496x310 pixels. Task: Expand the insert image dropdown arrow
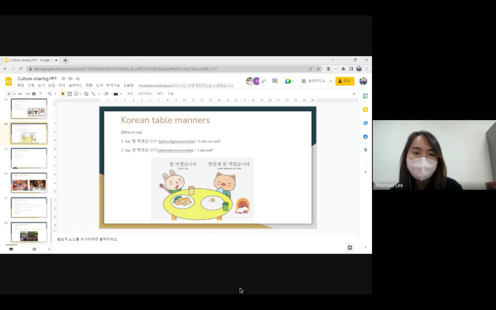(81, 94)
